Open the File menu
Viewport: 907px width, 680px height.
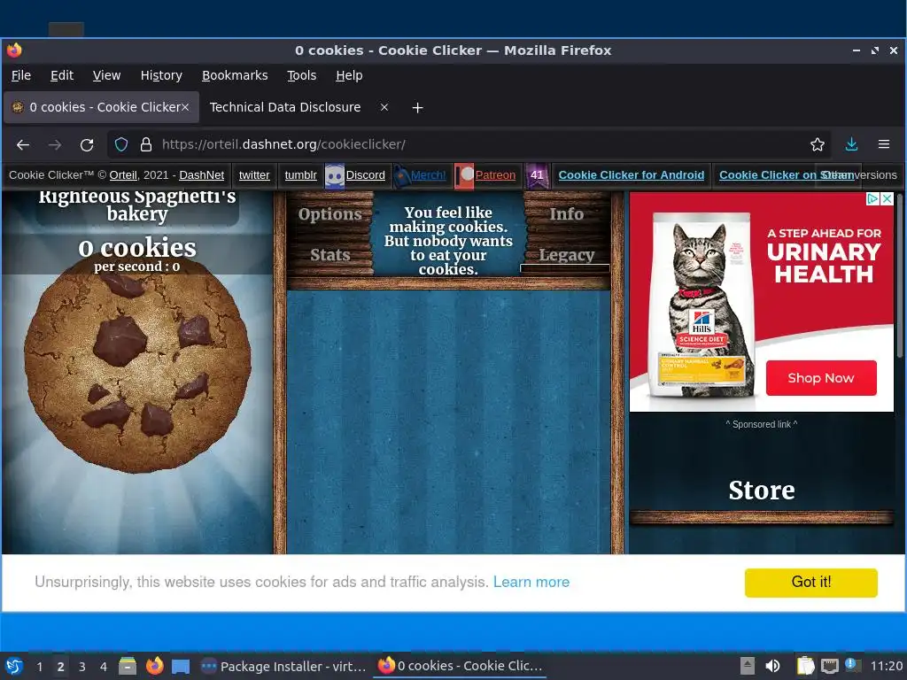click(21, 75)
